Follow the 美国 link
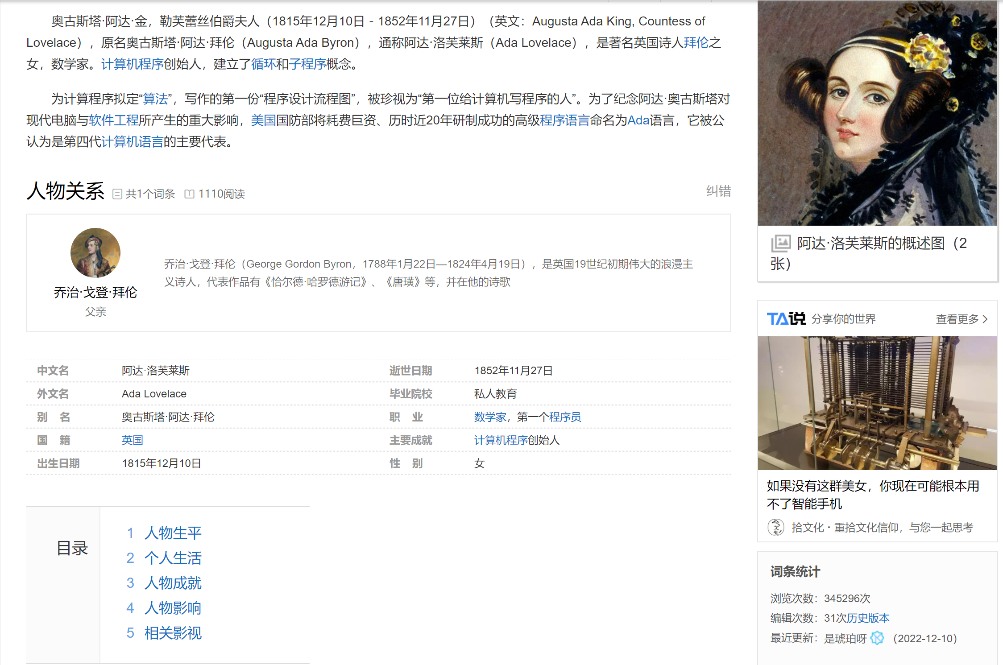 263,120
